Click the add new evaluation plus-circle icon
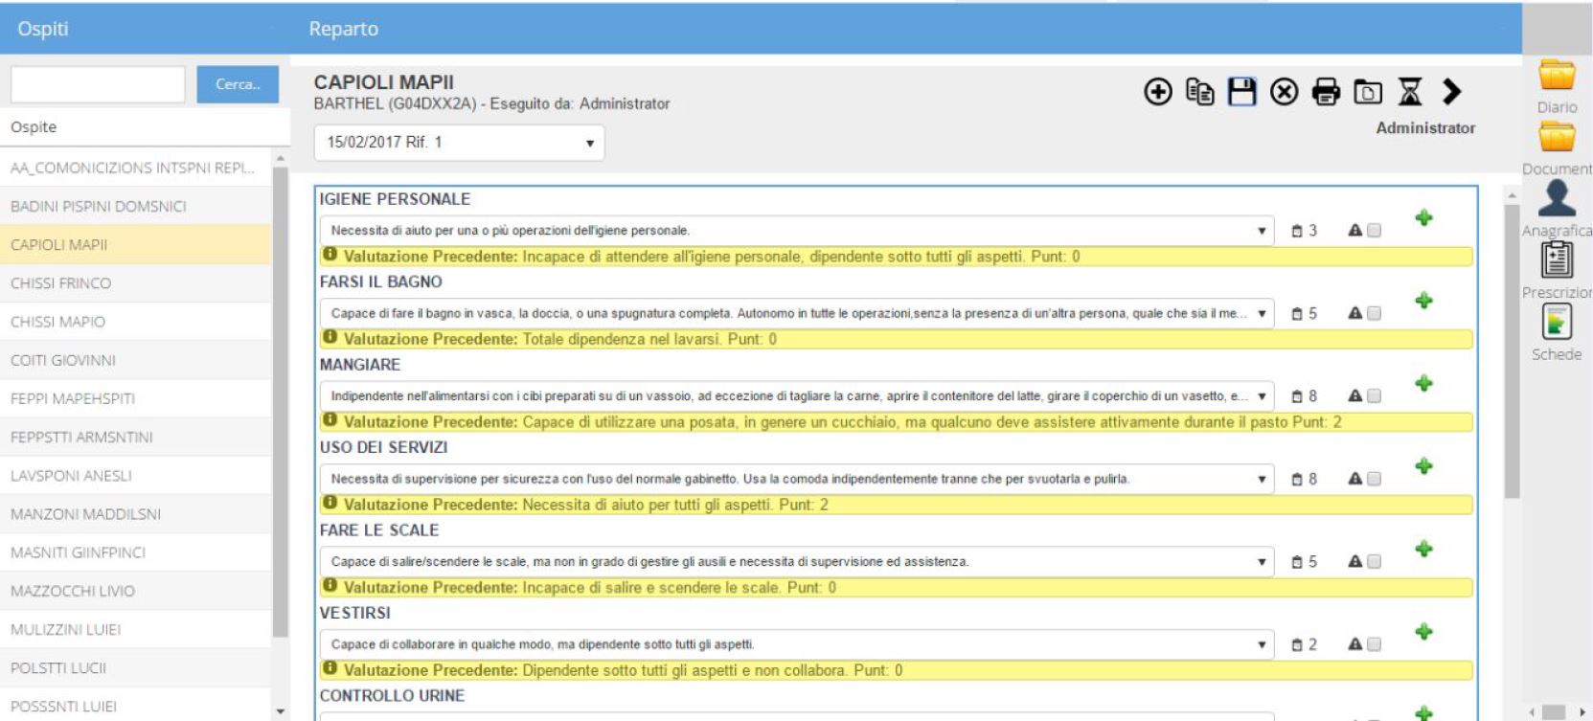The image size is (1593, 721). pyautogui.click(x=1158, y=92)
